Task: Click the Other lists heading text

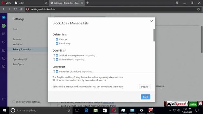Action: 58,51
